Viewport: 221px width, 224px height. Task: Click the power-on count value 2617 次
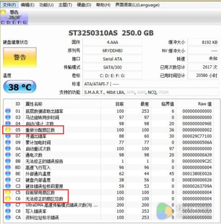pos(203,67)
